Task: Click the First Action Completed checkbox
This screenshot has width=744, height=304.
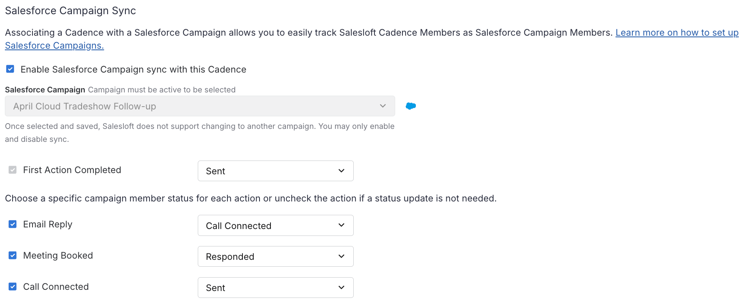Action: click(x=13, y=170)
